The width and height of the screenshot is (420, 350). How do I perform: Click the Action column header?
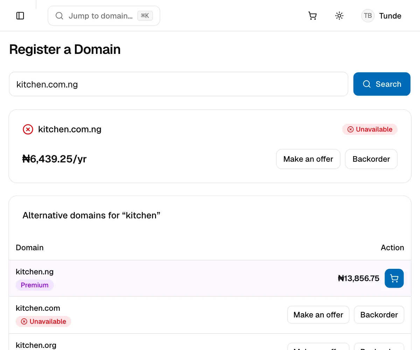(392, 247)
